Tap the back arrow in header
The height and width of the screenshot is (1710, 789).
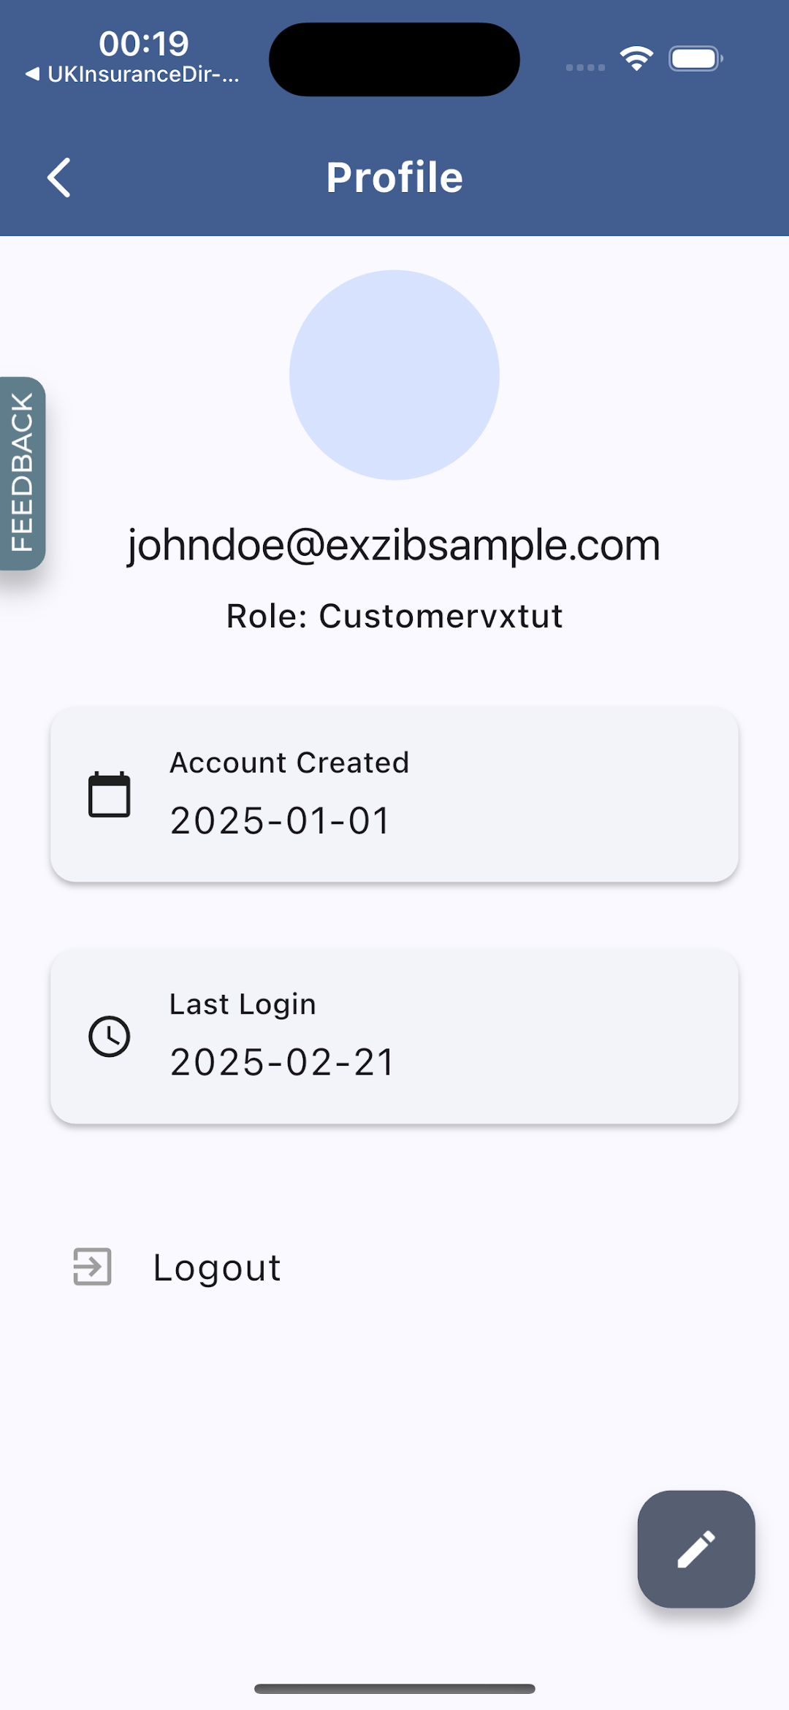[x=59, y=178]
